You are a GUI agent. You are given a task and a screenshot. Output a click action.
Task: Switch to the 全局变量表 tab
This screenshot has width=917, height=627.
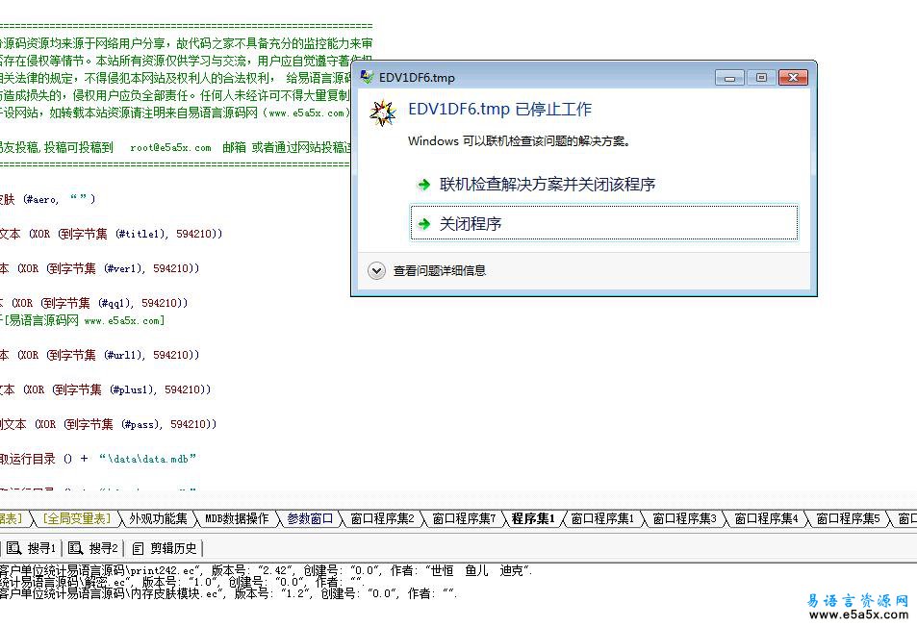[x=76, y=518]
